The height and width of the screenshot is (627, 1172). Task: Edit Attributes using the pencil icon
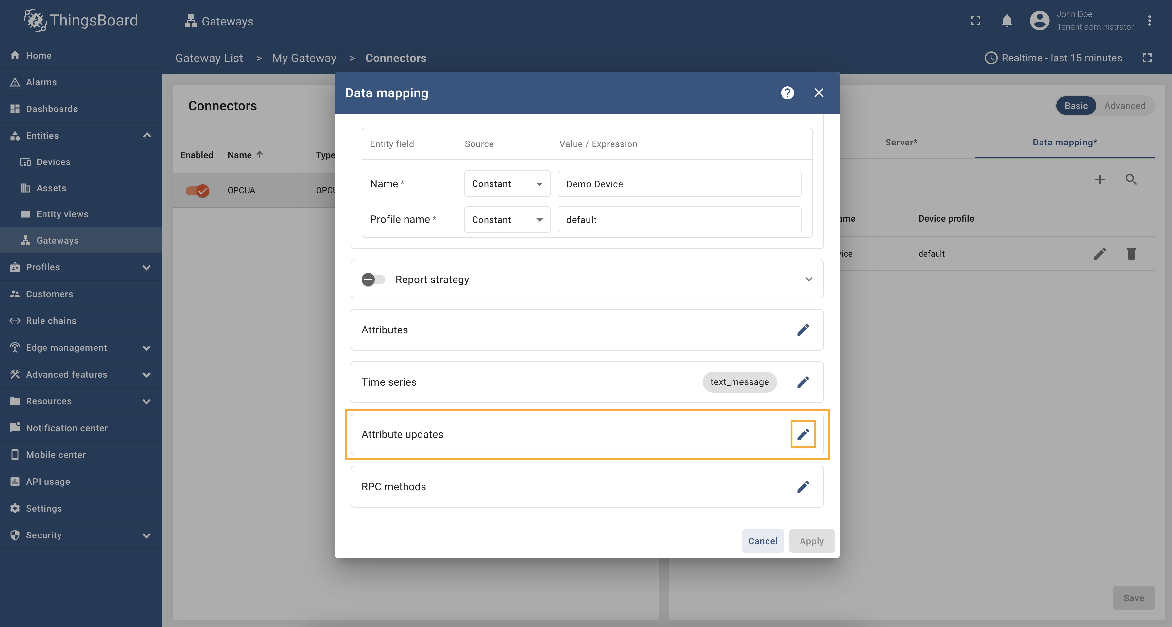pyautogui.click(x=802, y=330)
